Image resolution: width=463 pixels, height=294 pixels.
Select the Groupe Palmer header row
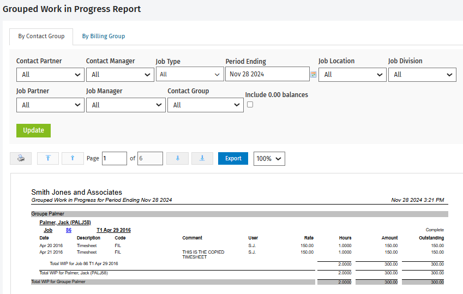(x=239, y=214)
